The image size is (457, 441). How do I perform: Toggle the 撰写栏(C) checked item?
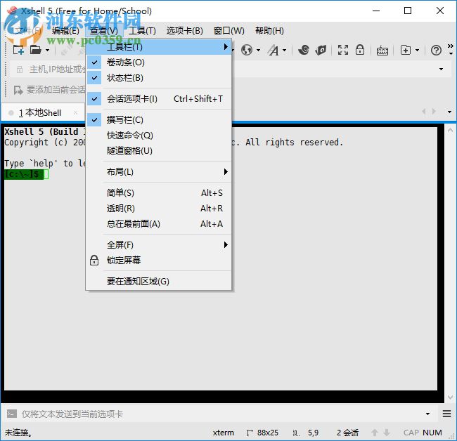click(x=159, y=119)
